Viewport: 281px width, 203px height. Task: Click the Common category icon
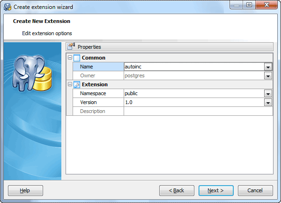[x=77, y=58]
